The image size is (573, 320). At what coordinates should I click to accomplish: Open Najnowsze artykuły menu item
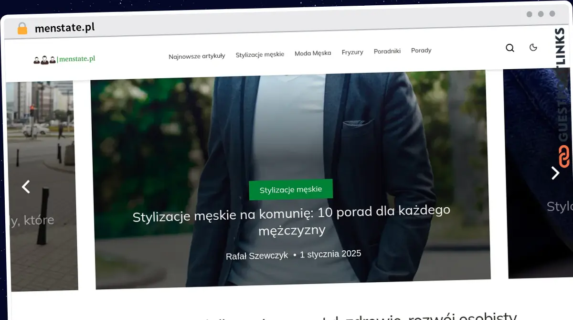coord(197,56)
